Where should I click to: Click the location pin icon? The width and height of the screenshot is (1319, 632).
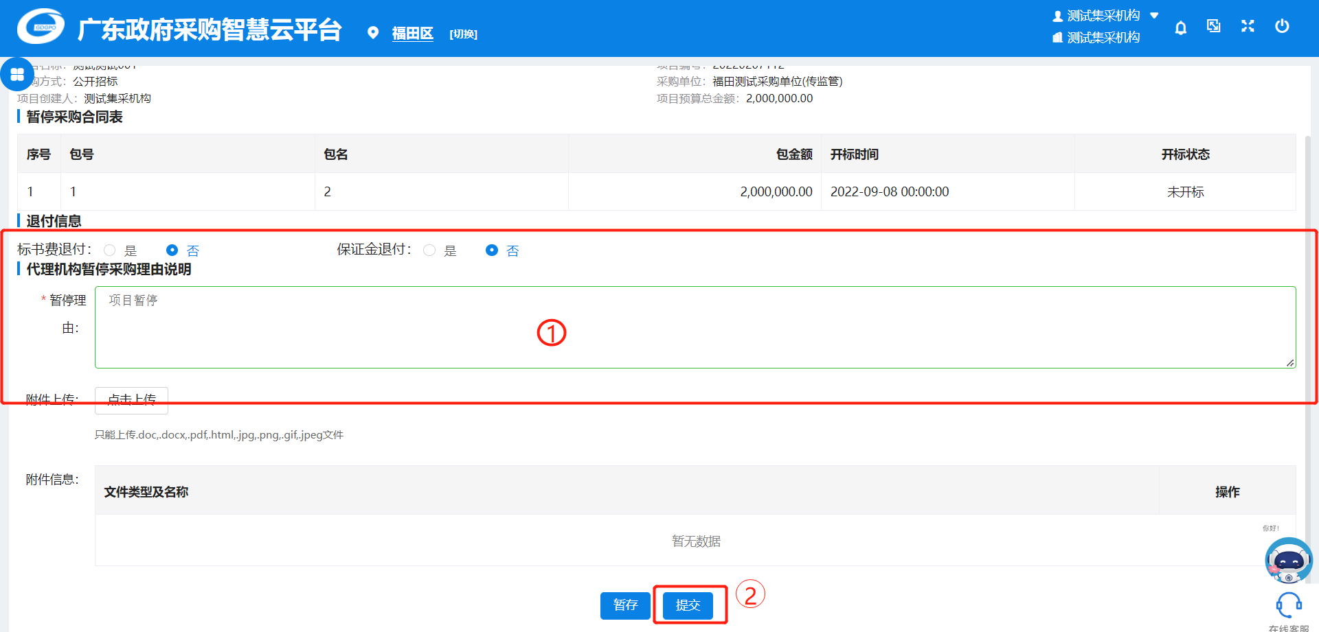(x=373, y=33)
